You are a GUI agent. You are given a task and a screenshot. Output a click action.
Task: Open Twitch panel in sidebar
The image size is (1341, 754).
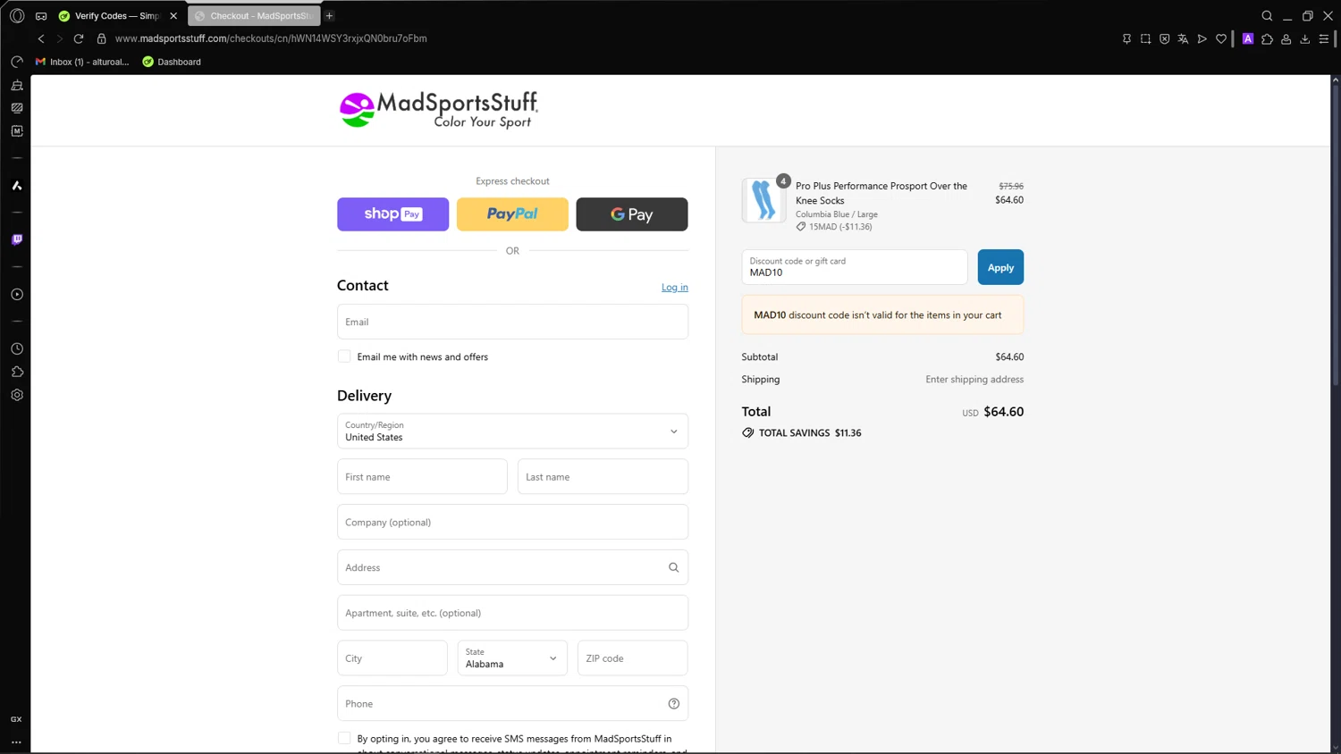click(17, 239)
